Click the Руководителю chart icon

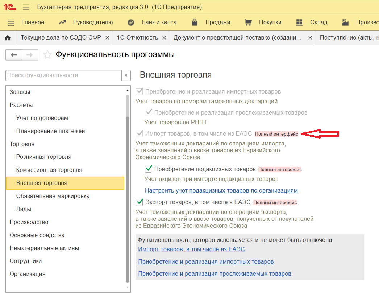click(x=62, y=22)
